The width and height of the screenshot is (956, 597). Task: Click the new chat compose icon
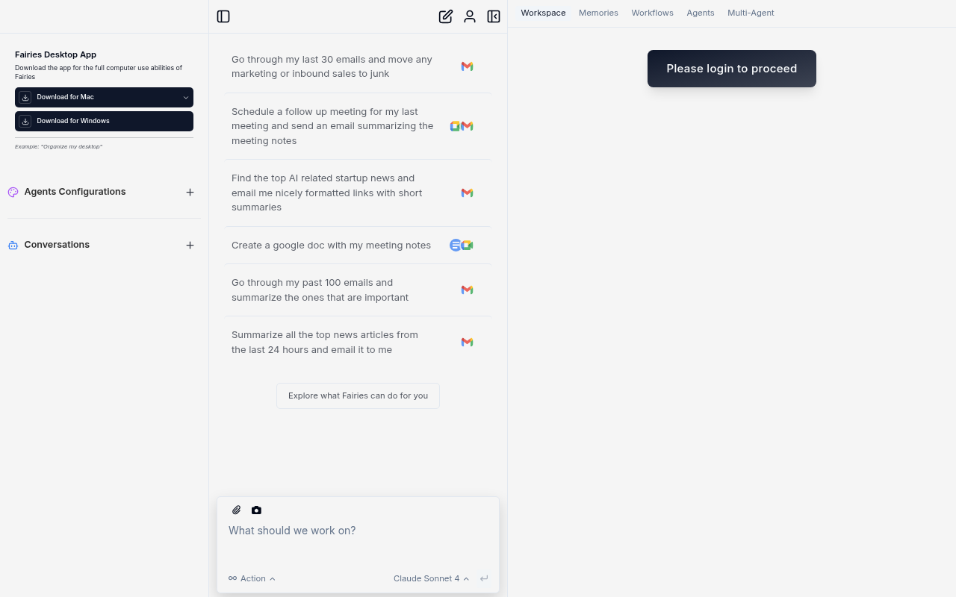pos(446,16)
